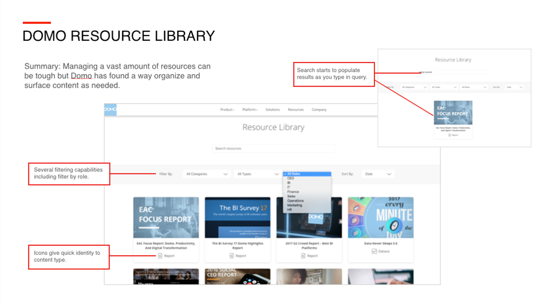Expand the Date sort dropdown in small search panel
Image resolution: width=542 pixels, height=304 pixels.
click(515, 87)
